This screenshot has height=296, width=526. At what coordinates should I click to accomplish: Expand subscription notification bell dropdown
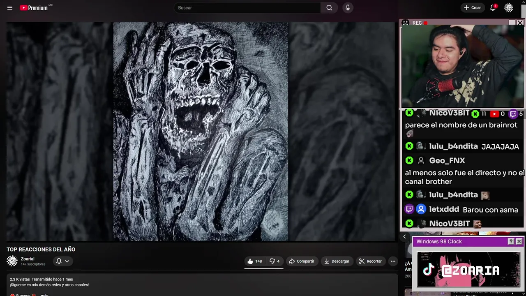tap(62, 261)
